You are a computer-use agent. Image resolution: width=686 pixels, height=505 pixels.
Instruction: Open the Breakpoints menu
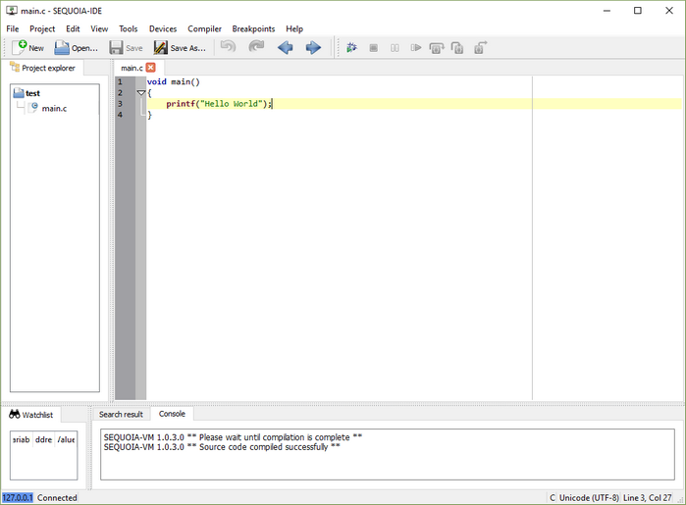tap(253, 28)
